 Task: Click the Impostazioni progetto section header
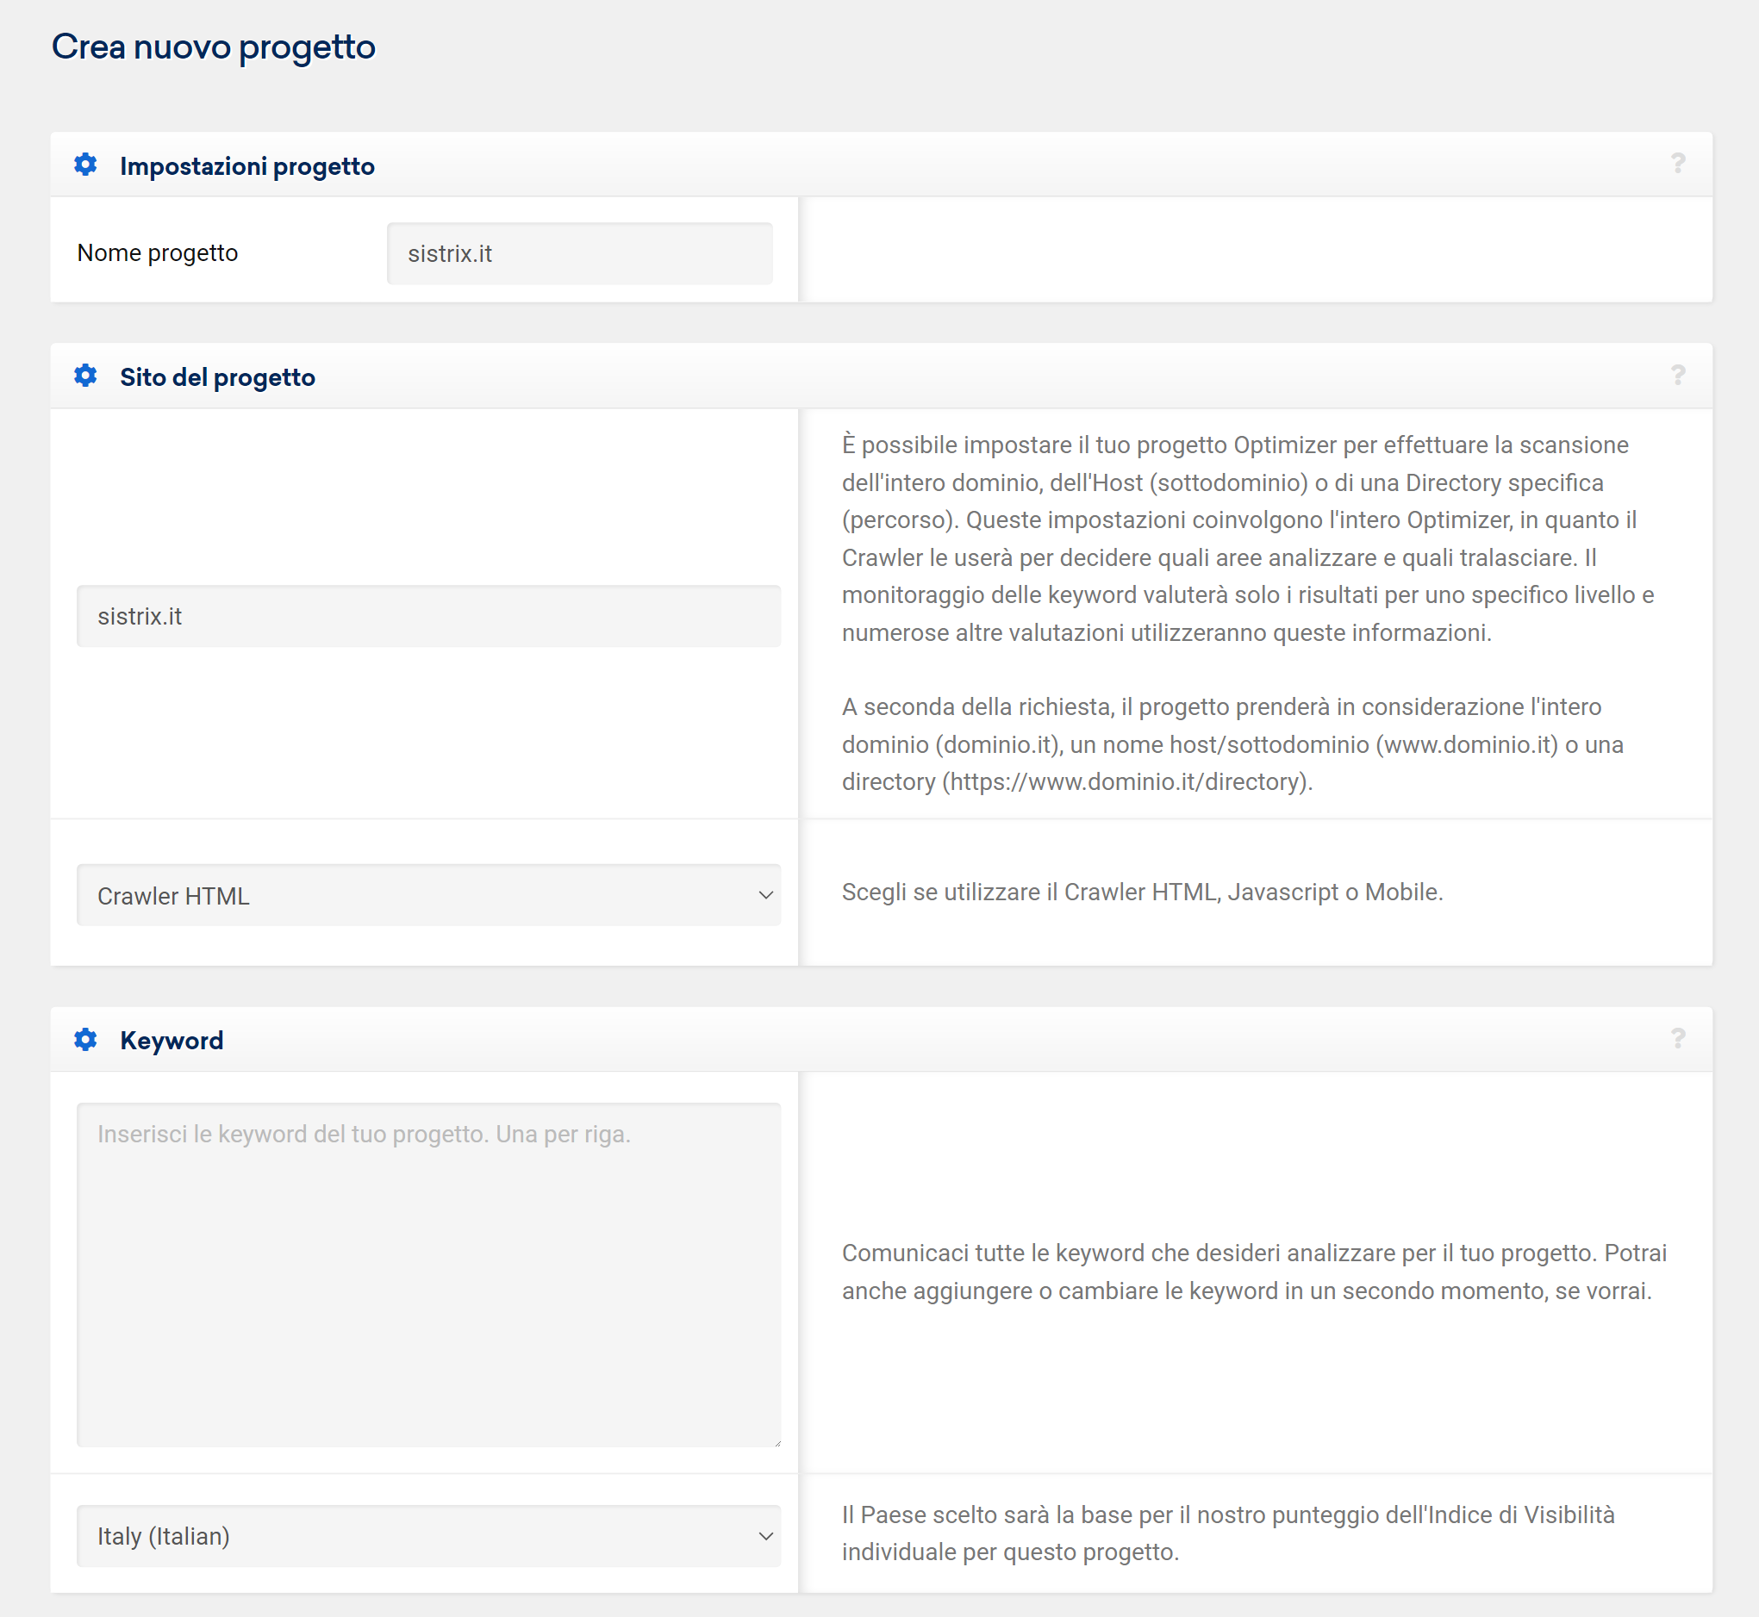[x=247, y=166]
